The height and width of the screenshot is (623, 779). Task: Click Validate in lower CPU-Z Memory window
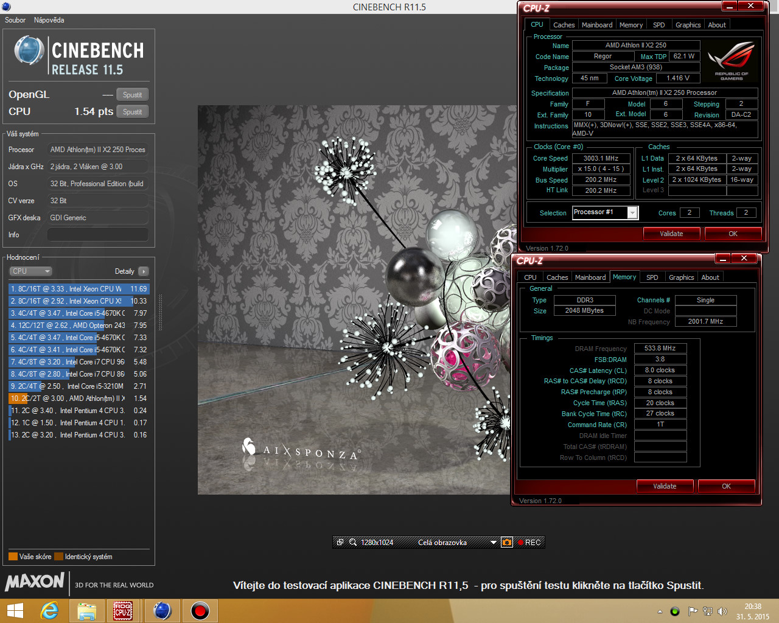(x=665, y=486)
